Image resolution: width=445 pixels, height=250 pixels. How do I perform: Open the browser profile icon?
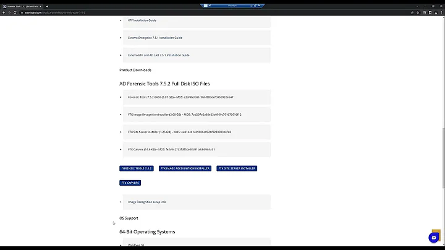[x=436, y=12]
